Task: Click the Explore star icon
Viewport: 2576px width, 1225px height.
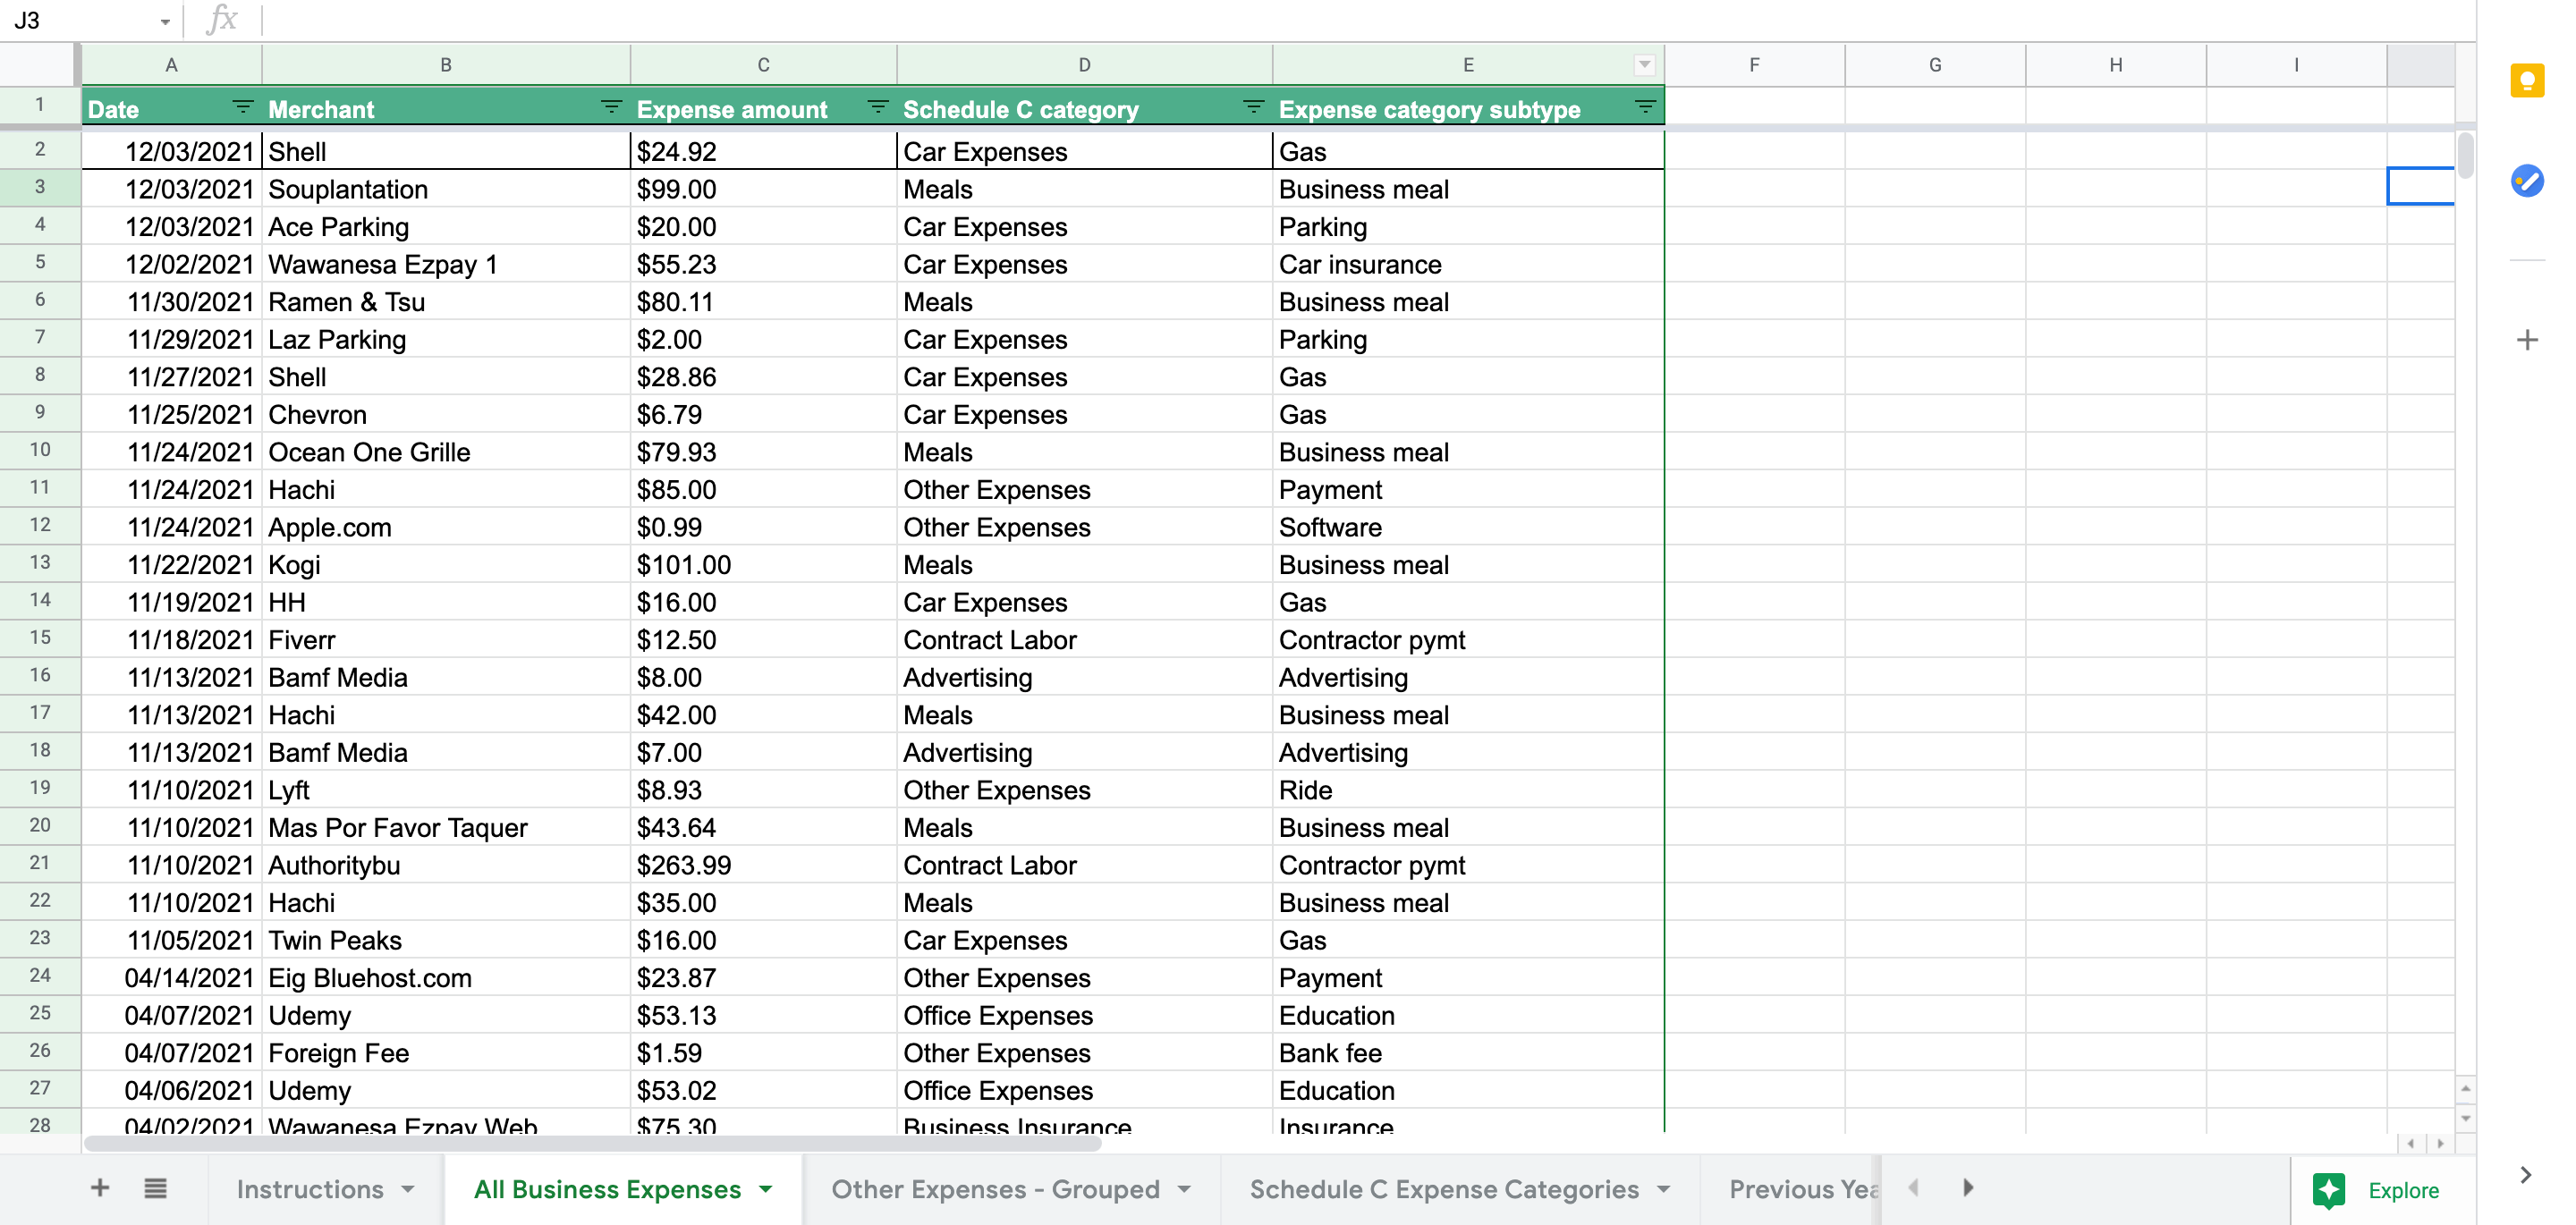Action: pos(2329,1190)
